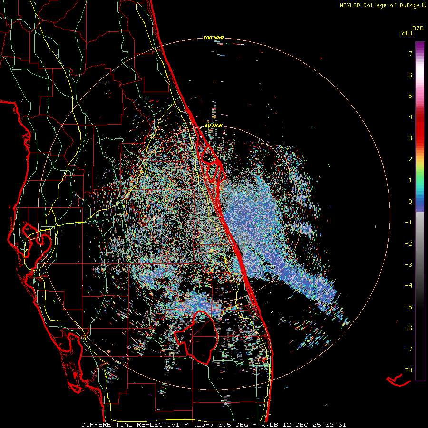
Task: Click the -1 value on the color scale
Action: coord(409,223)
